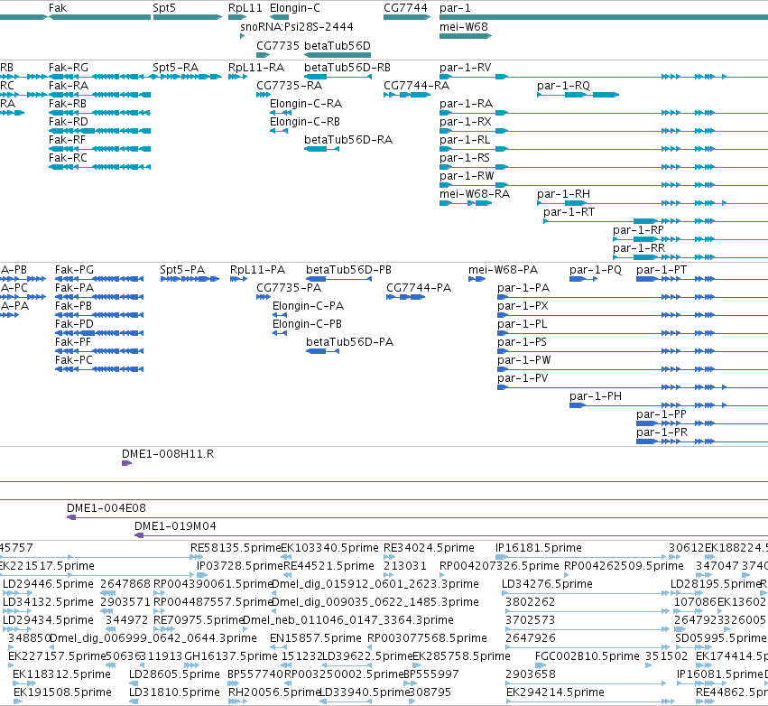Select the RE58135.5prime EST
Screen dimensions: 768x706
[x=197, y=556]
